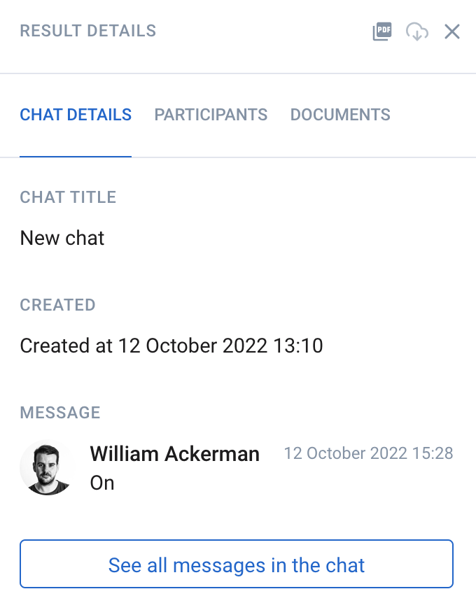The image size is (476, 610).
Task: Click the cloud download icon
Action: point(416,31)
